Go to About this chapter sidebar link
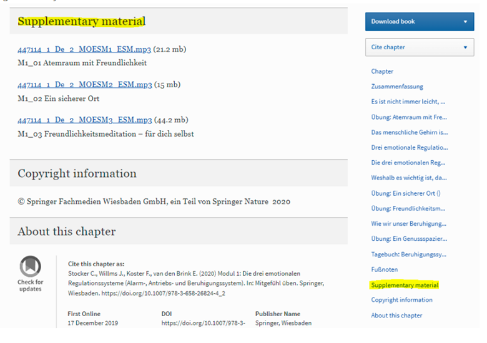The height and width of the screenshot is (343, 487). click(396, 316)
